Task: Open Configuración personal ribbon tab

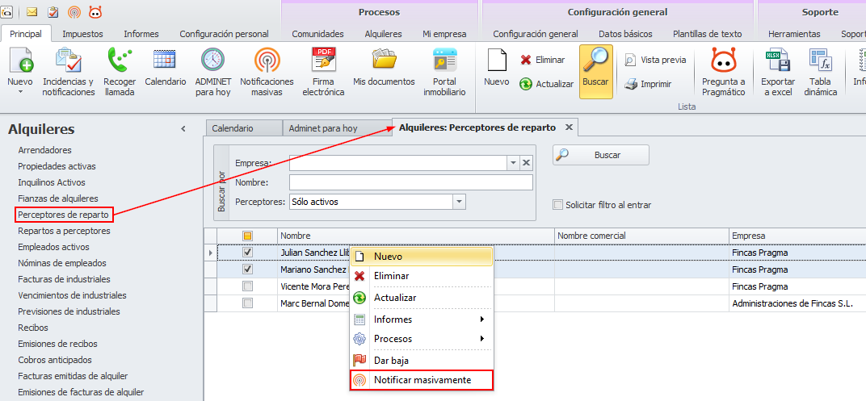Action: click(x=225, y=34)
